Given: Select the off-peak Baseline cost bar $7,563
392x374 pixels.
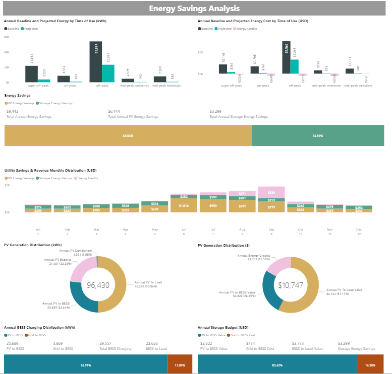Looking at the screenshot, I should click(286, 58).
